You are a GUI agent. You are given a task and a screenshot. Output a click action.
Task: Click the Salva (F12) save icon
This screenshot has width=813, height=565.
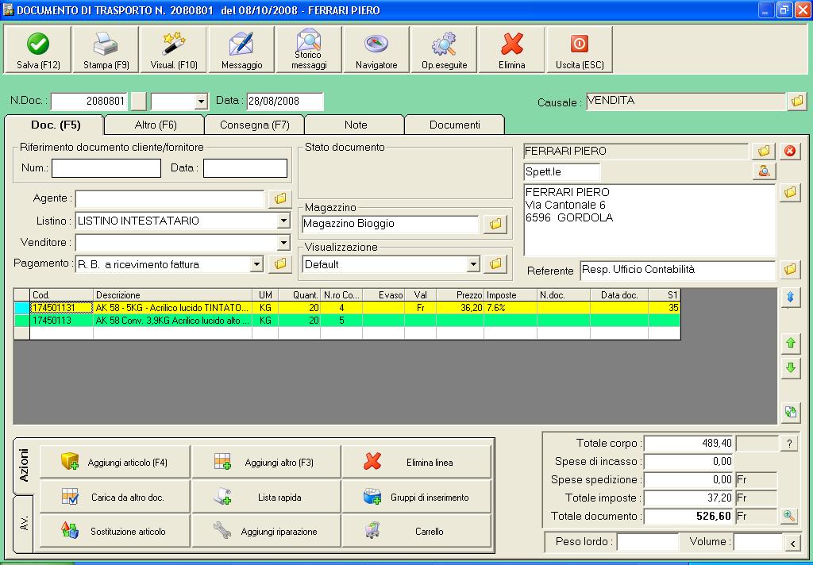click(38, 50)
